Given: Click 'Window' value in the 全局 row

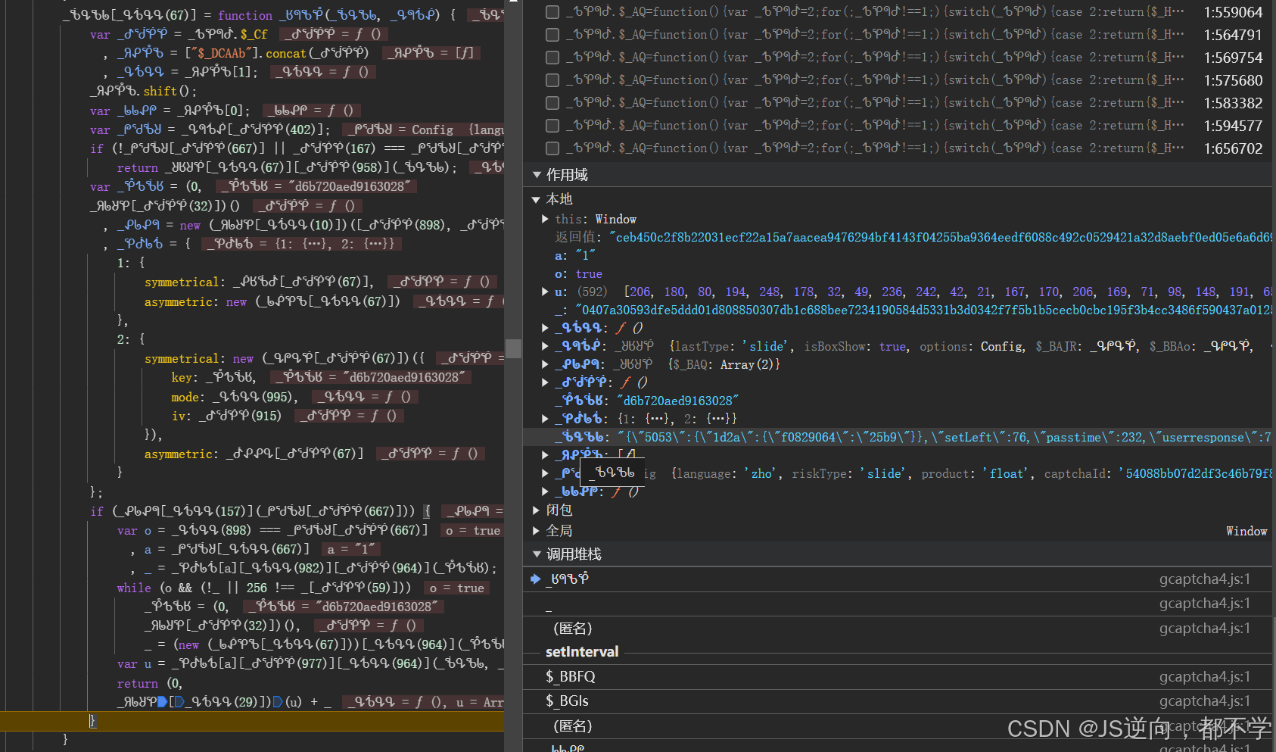Looking at the screenshot, I should [1246, 532].
